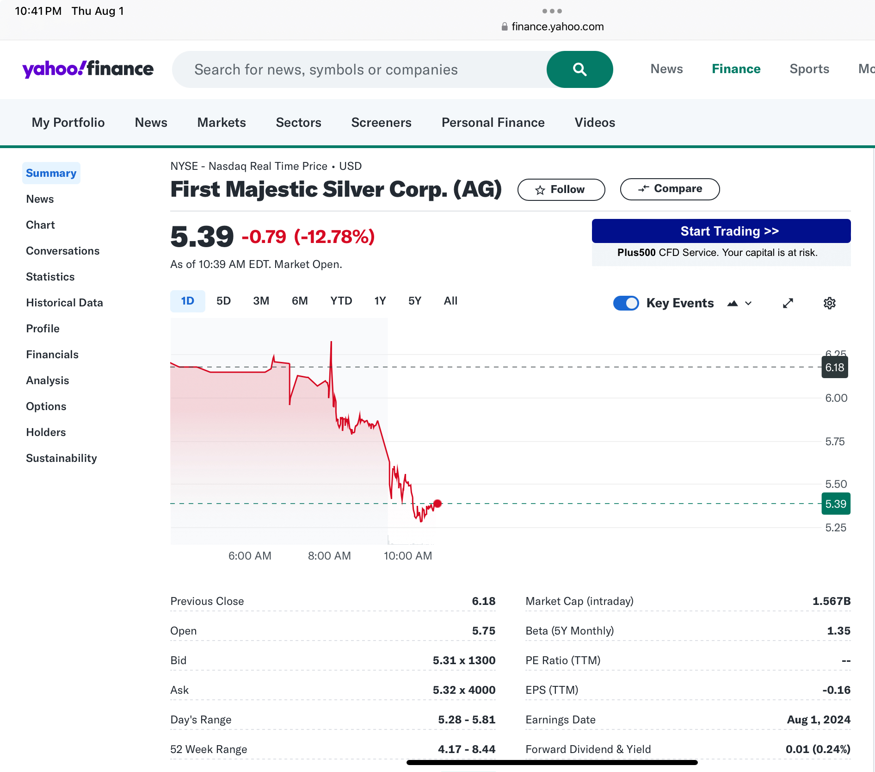This screenshot has width=875, height=772.
Task: Expand chart to full screen
Action: pos(788,303)
